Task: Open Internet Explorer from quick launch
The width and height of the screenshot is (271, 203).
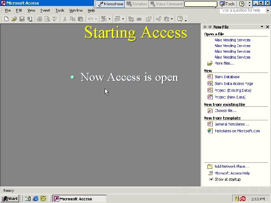Action: [36, 198]
